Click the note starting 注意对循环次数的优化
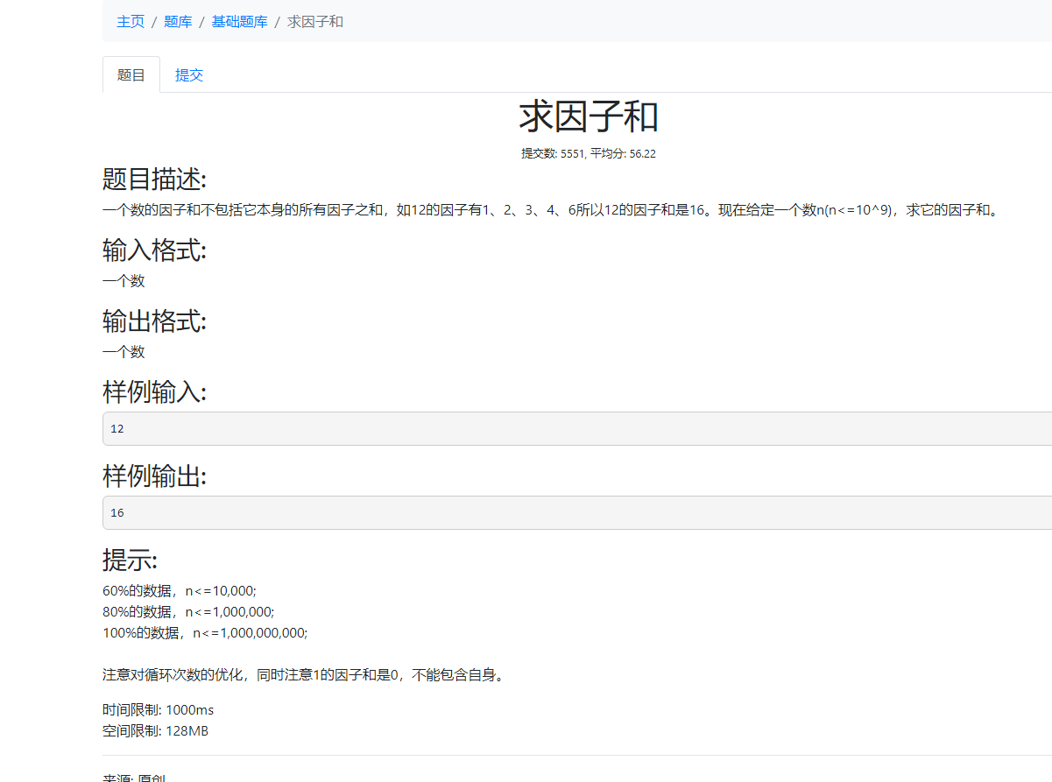The width and height of the screenshot is (1052, 782). [305, 674]
